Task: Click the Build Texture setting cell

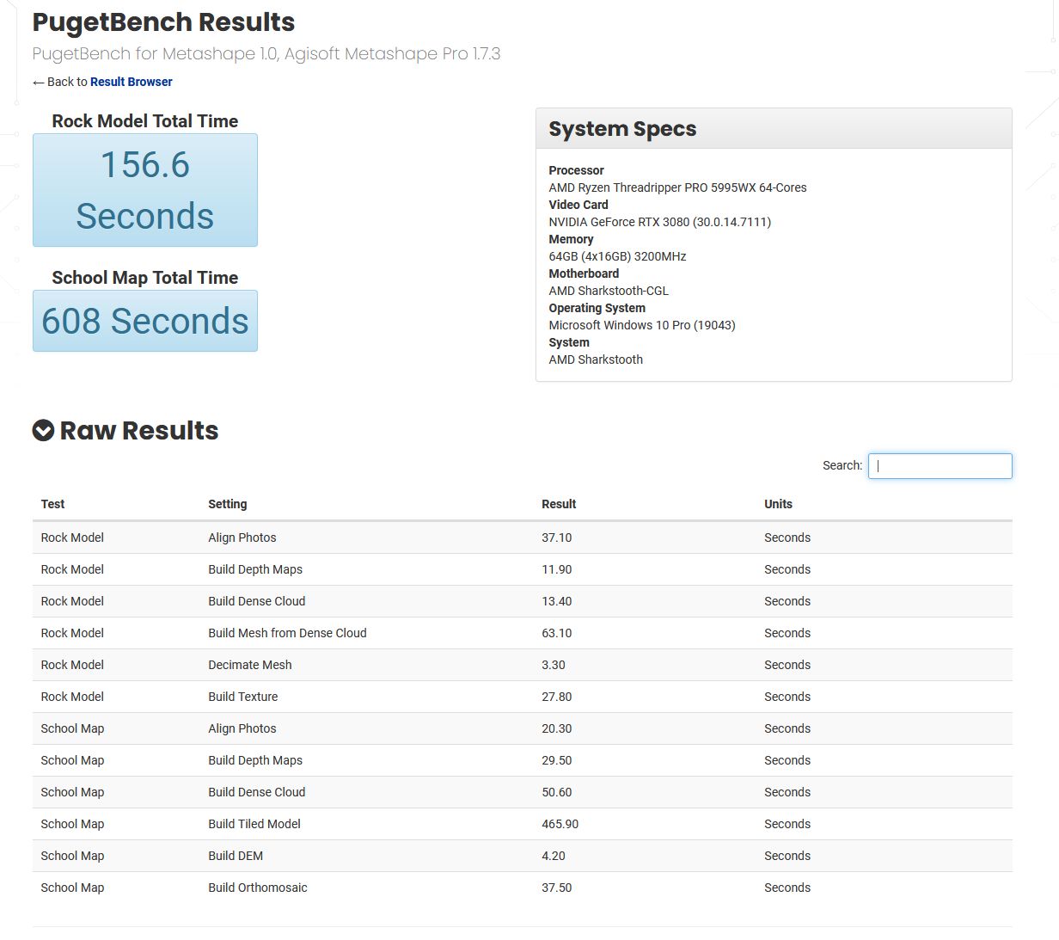Action: [243, 697]
